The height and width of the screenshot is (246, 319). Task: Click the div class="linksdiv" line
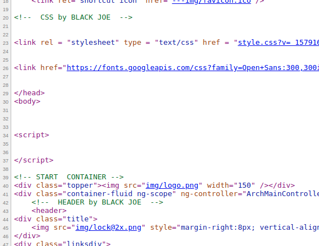pos(62,244)
